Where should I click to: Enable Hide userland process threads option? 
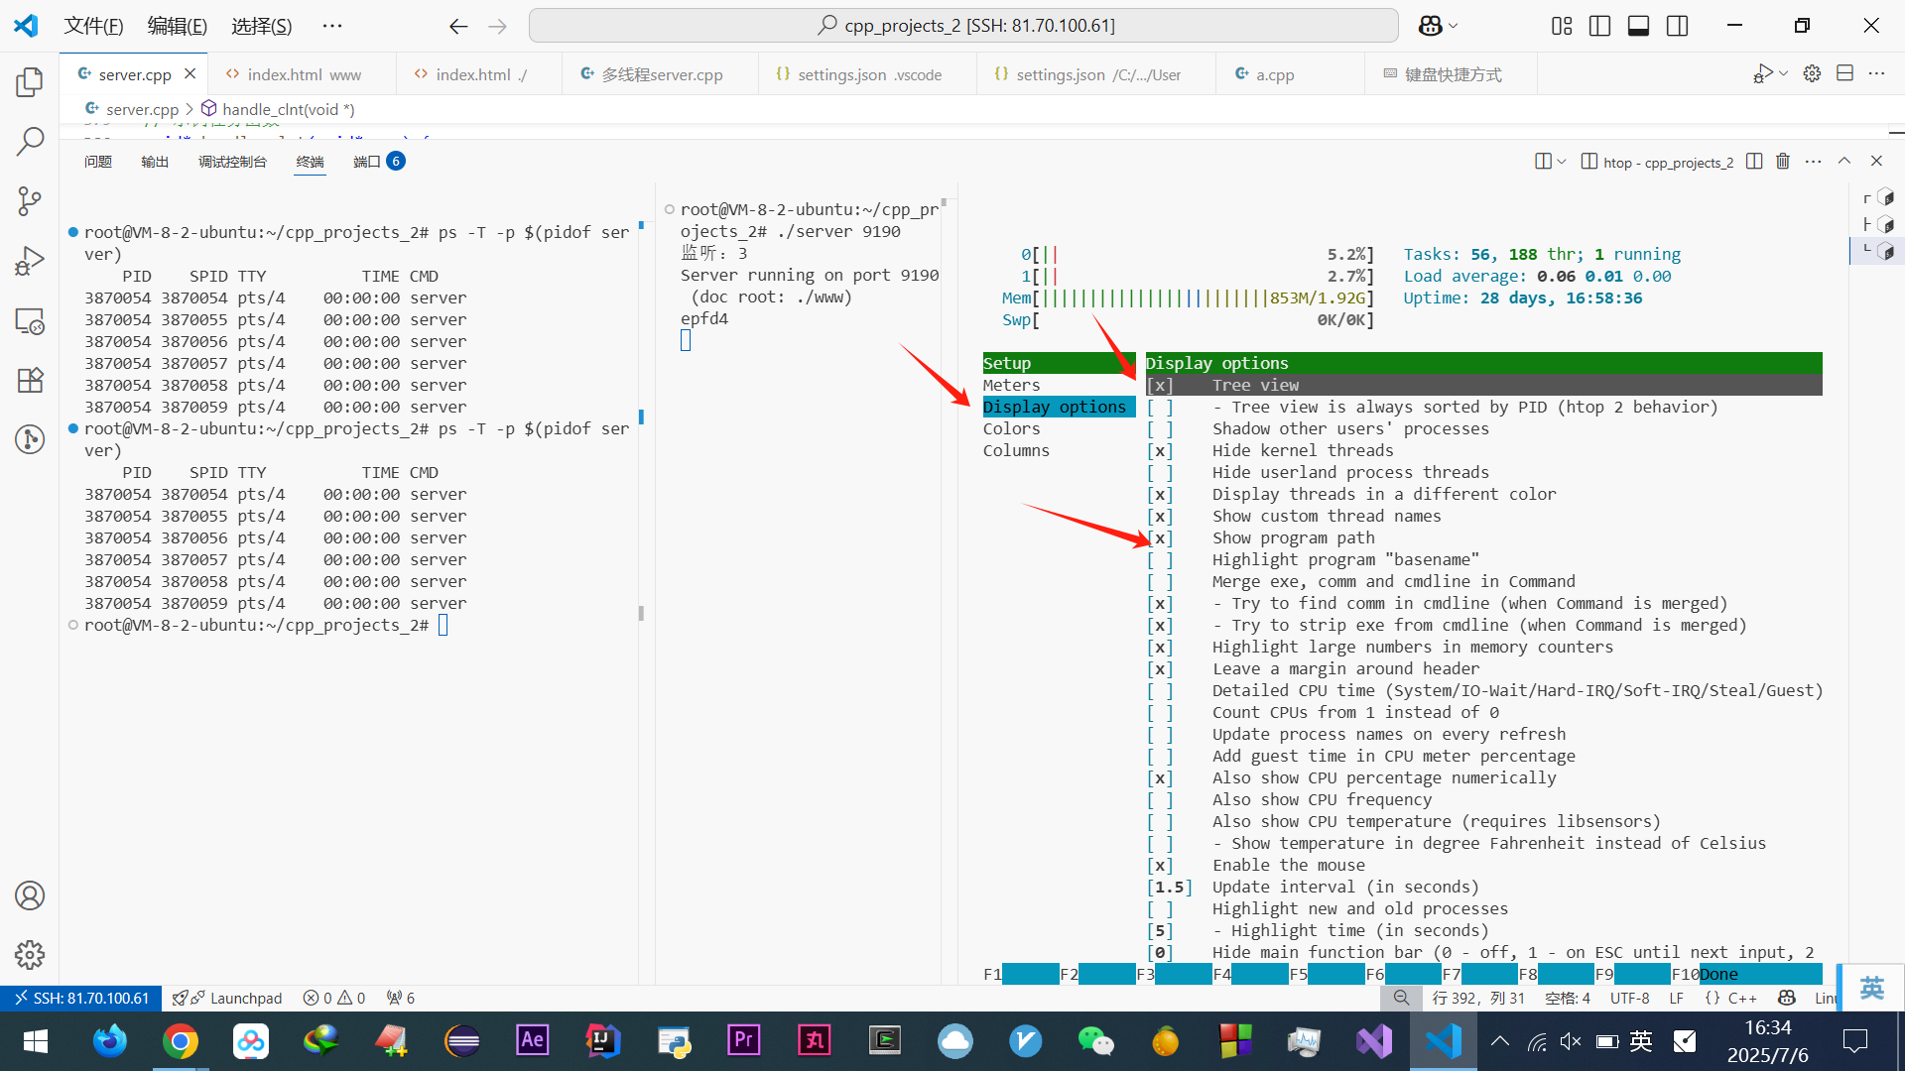tap(1160, 473)
